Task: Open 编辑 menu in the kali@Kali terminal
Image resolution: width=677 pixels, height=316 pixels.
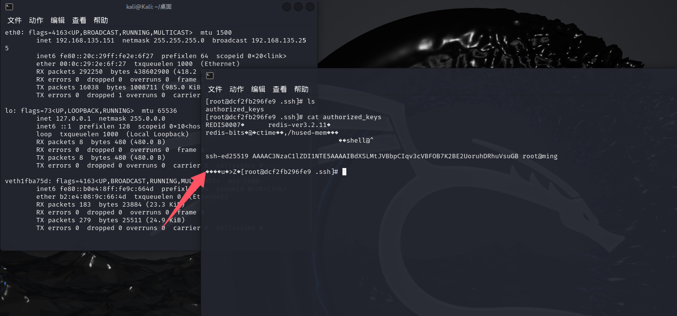Action: [58, 21]
